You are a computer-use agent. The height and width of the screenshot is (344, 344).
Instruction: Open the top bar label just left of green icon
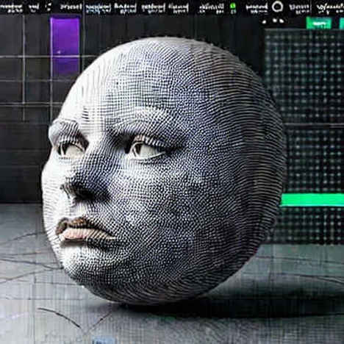(x=212, y=8)
